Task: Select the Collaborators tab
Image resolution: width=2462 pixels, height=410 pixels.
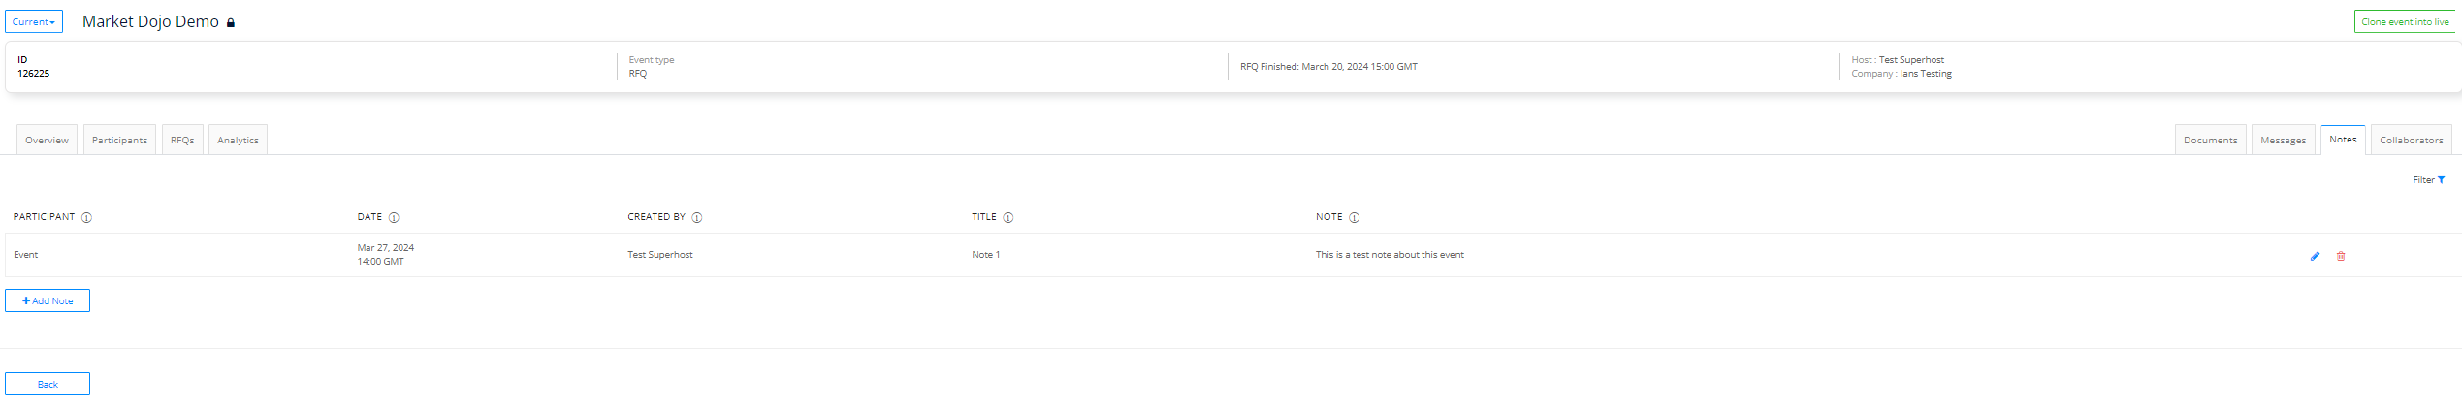Action: (x=2411, y=140)
